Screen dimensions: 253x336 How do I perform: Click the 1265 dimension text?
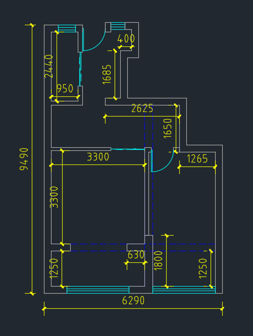tap(197, 159)
